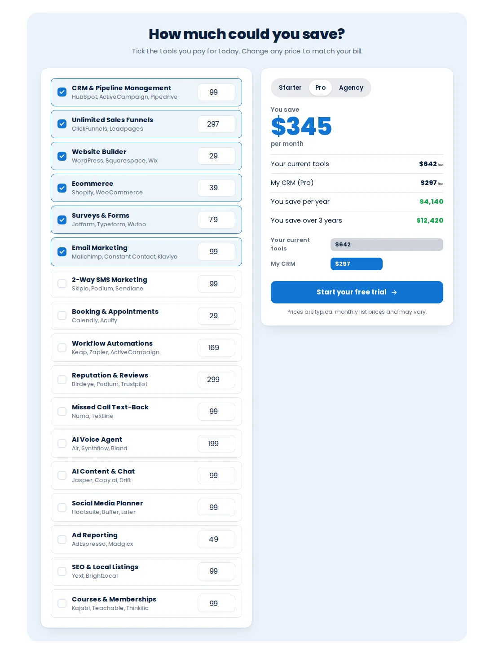
Task: Click "ClickFunnels, Leadpages" subtitle
Action: pyautogui.click(x=107, y=129)
